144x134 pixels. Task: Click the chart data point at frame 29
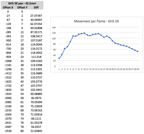[138, 51]
